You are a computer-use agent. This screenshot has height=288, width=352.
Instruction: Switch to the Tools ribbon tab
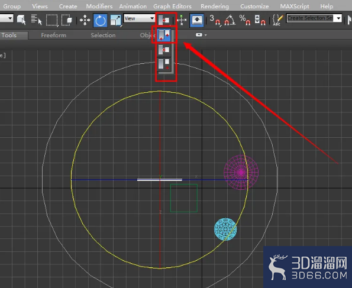point(9,35)
